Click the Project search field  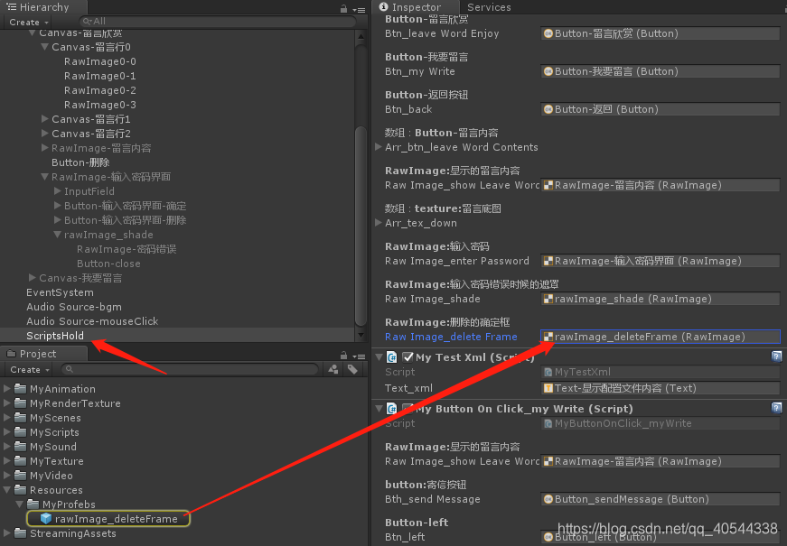coord(189,369)
